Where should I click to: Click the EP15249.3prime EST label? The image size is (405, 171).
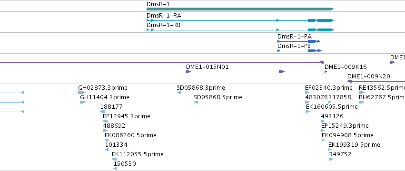pos(345,126)
